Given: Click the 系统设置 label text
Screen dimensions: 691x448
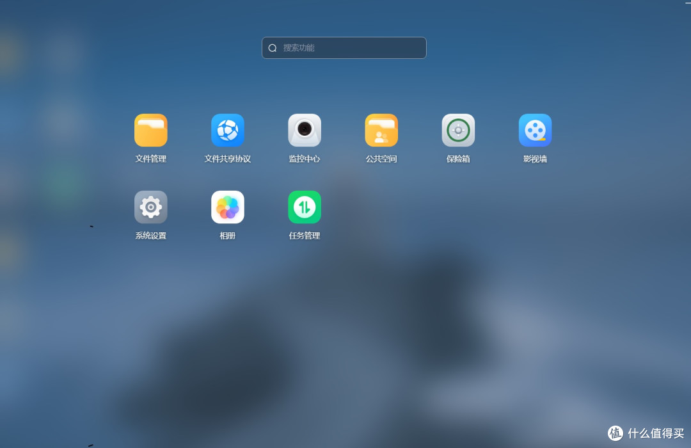Looking at the screenshot, I should pyautogui.click(x=151, y=236).
